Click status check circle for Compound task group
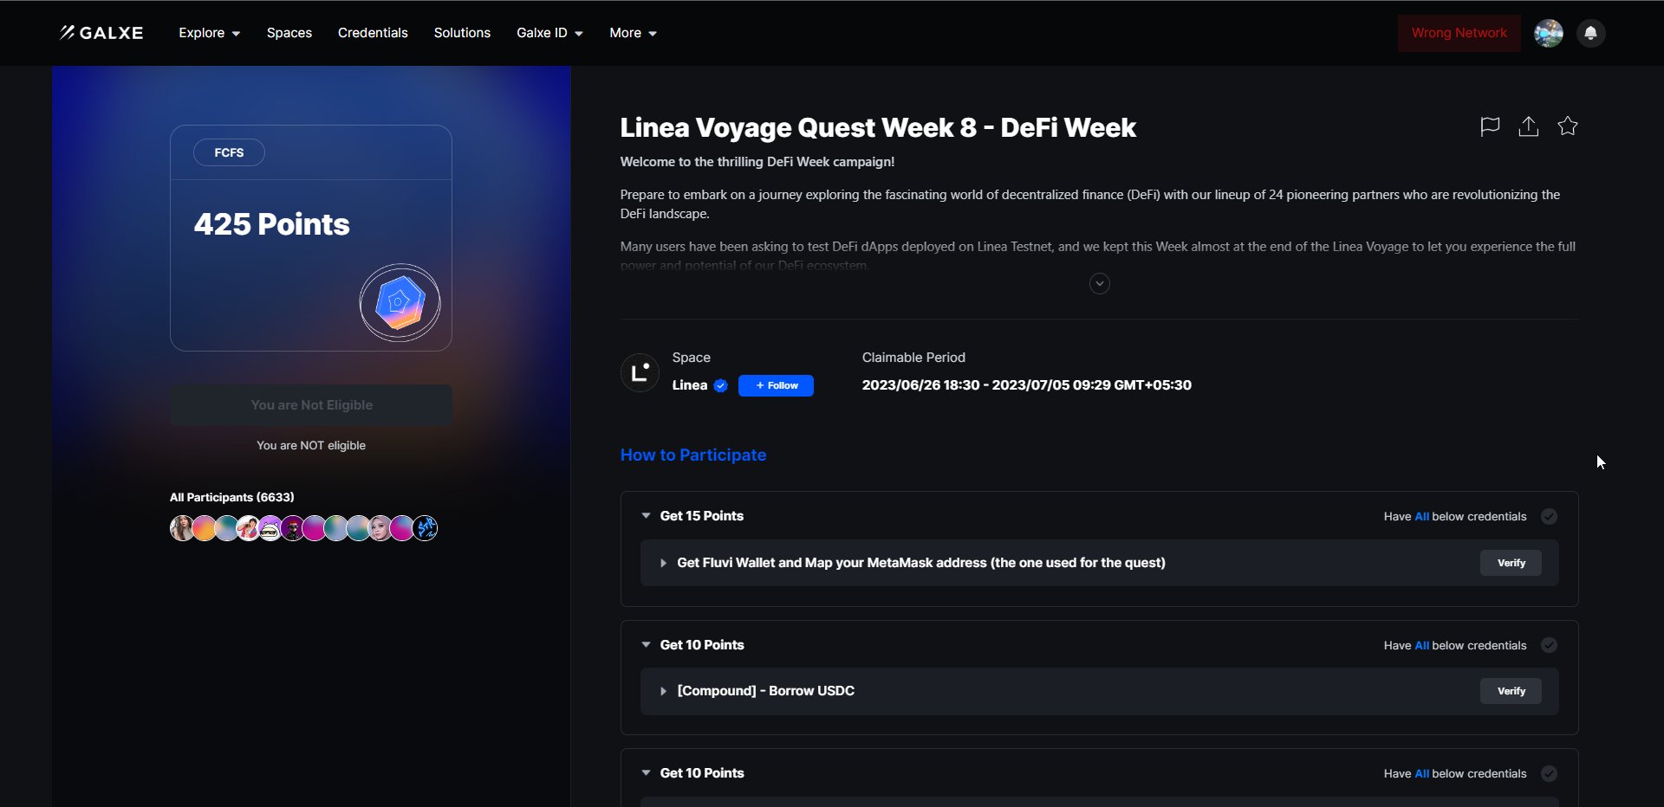Image resolution: width=1664 pixels, height=807 pixels. (x=1549, y=645)
